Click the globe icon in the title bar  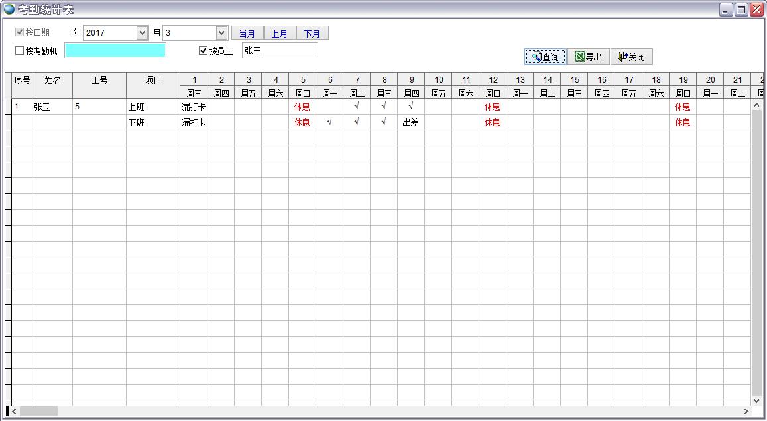pos(9,9)
